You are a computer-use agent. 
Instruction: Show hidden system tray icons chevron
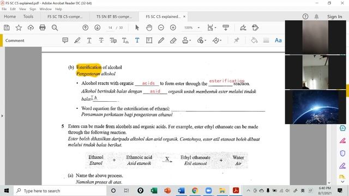coord(249,191)
